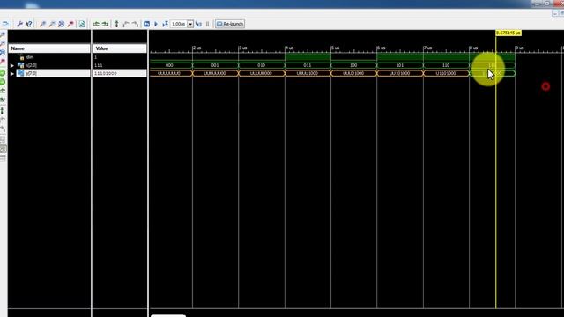Jump to next transition in left sidebar

tap(3, 129)
